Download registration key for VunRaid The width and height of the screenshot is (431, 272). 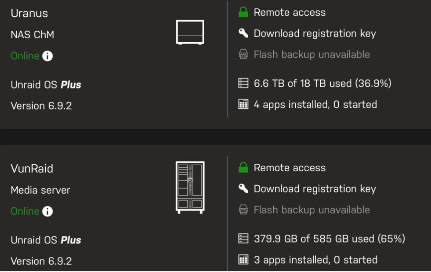(x=315, y=189)
